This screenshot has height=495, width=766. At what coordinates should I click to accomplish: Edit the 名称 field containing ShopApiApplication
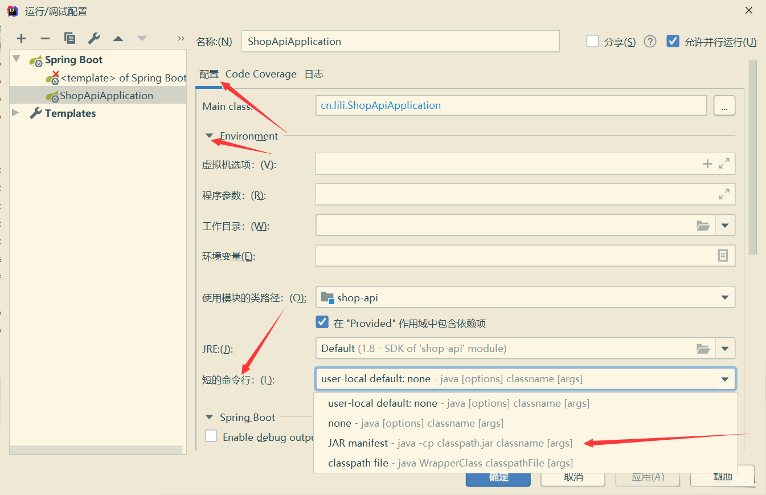400,42
